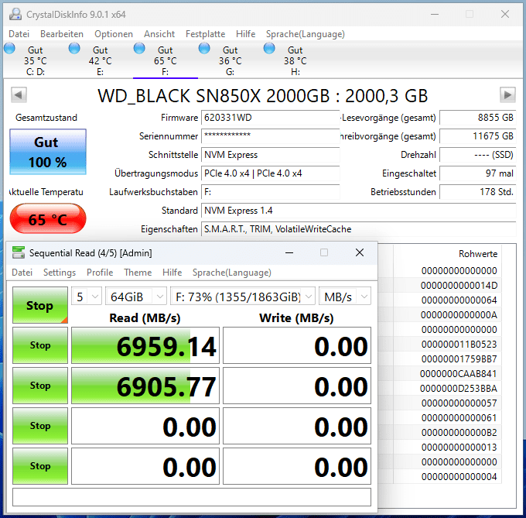
Task: Click the Drehzahl value ---- (SSD)
Action: (x=478, y=155)
